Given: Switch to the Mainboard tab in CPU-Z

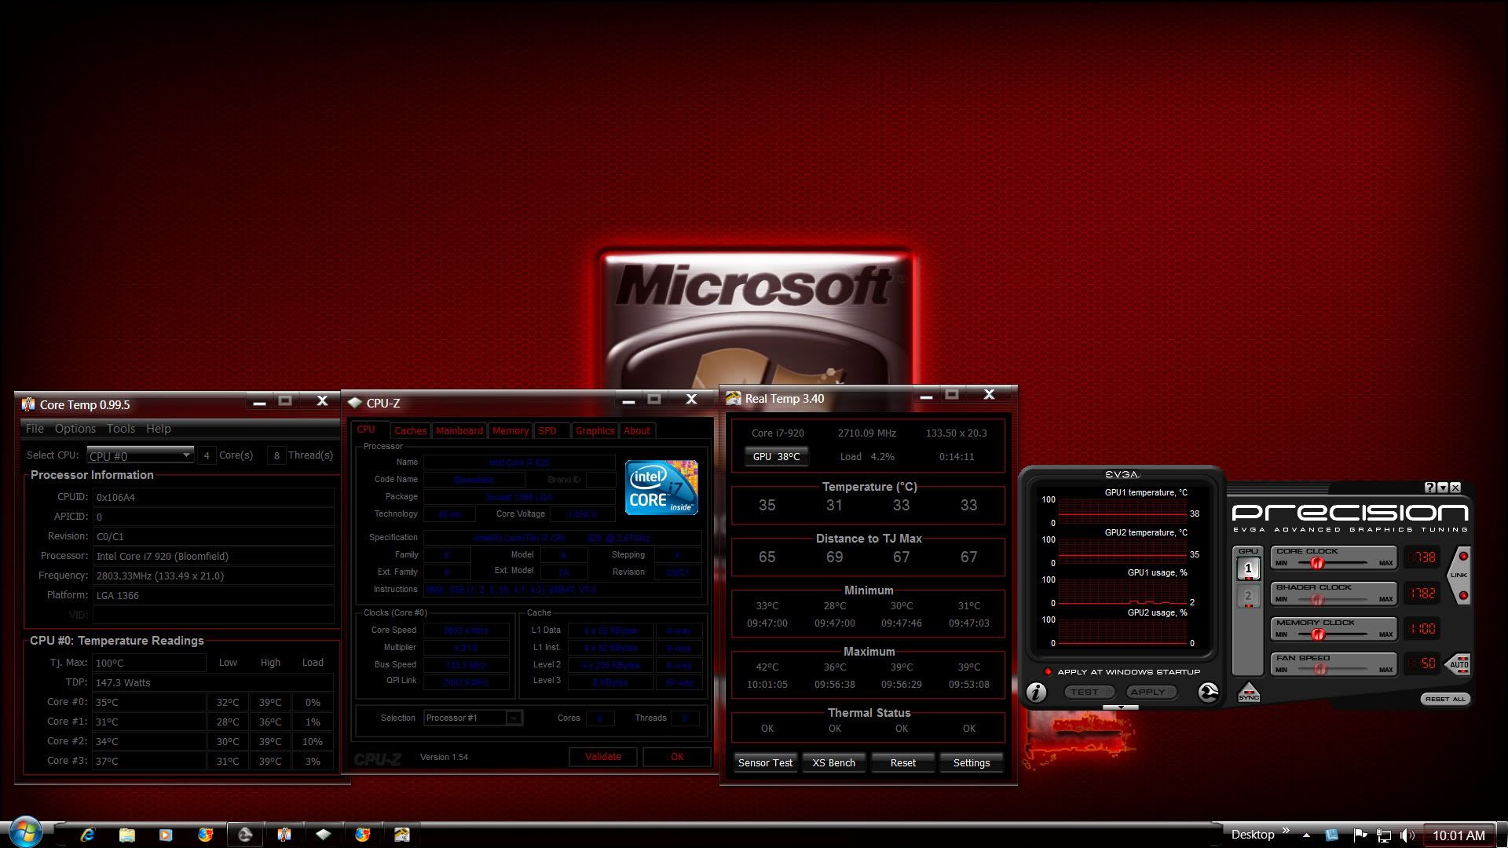Looking at the screenshot, I should coord(459,430).
